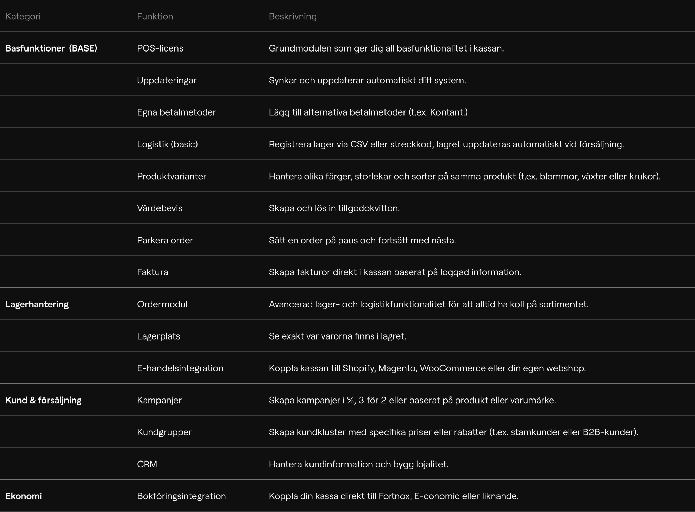Click the CRM function cell

click(x=147, y=464)
